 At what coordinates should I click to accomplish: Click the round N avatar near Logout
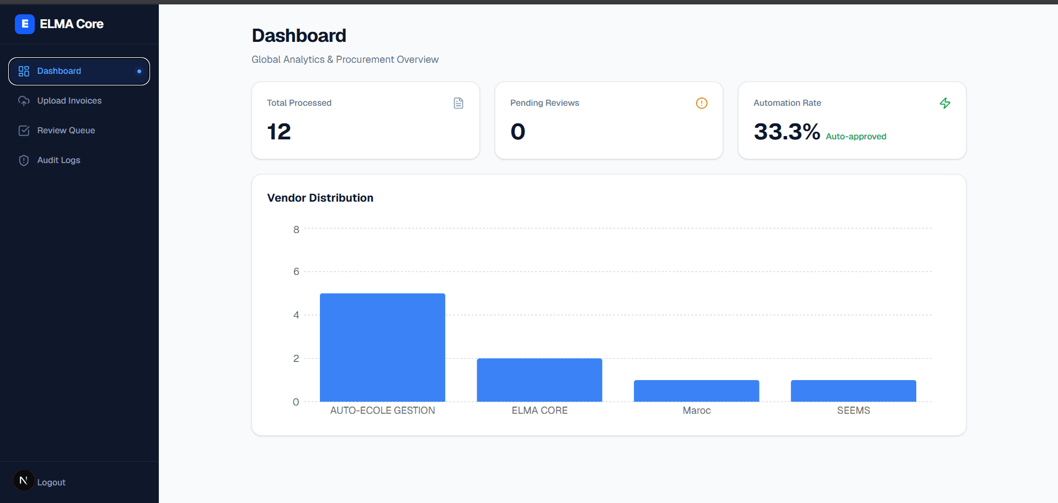24,480
